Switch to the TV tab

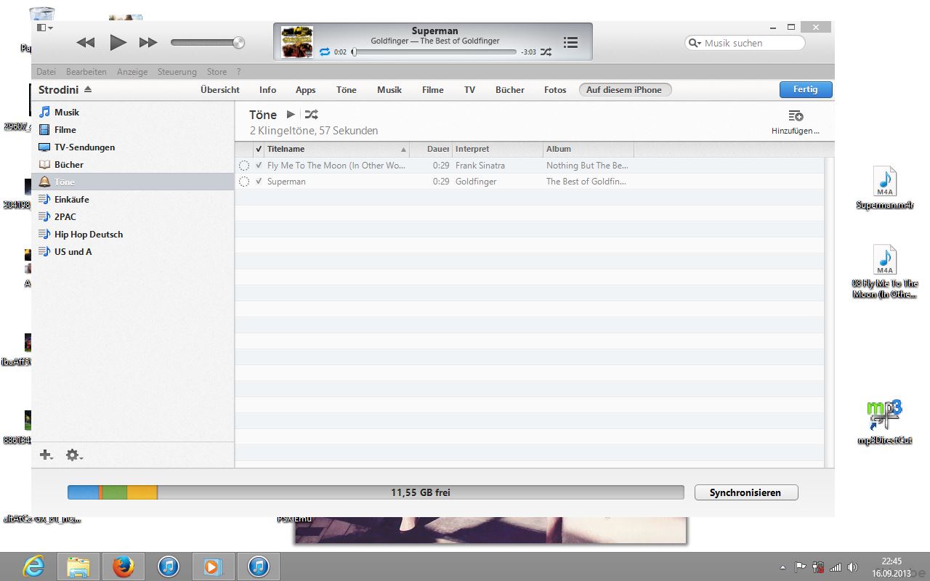[x=470, y=90]
